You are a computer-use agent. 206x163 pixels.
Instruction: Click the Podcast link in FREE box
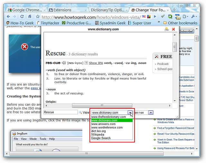click(163, 64)
